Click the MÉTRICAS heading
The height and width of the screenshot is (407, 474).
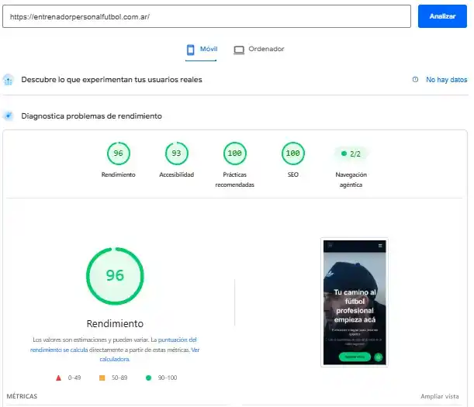click(22, 396)
